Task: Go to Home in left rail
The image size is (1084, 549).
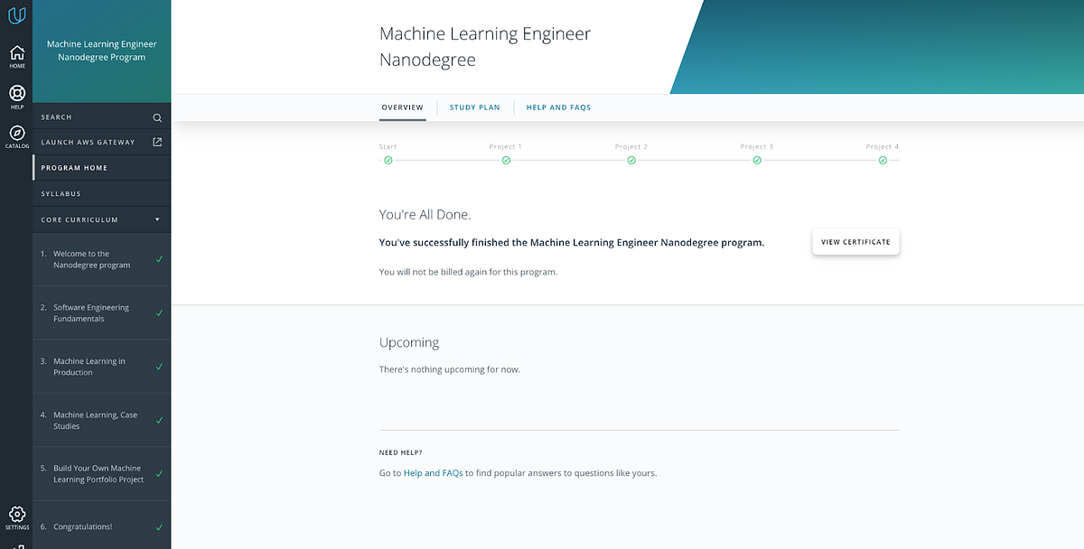Action: (17, 57)
